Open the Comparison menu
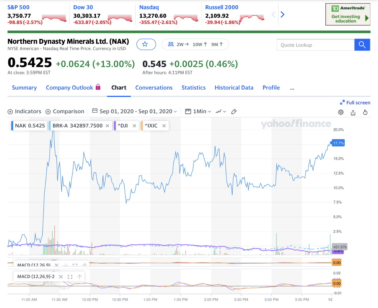The height and width of the screenshot is (308, 378). point(65,111)
